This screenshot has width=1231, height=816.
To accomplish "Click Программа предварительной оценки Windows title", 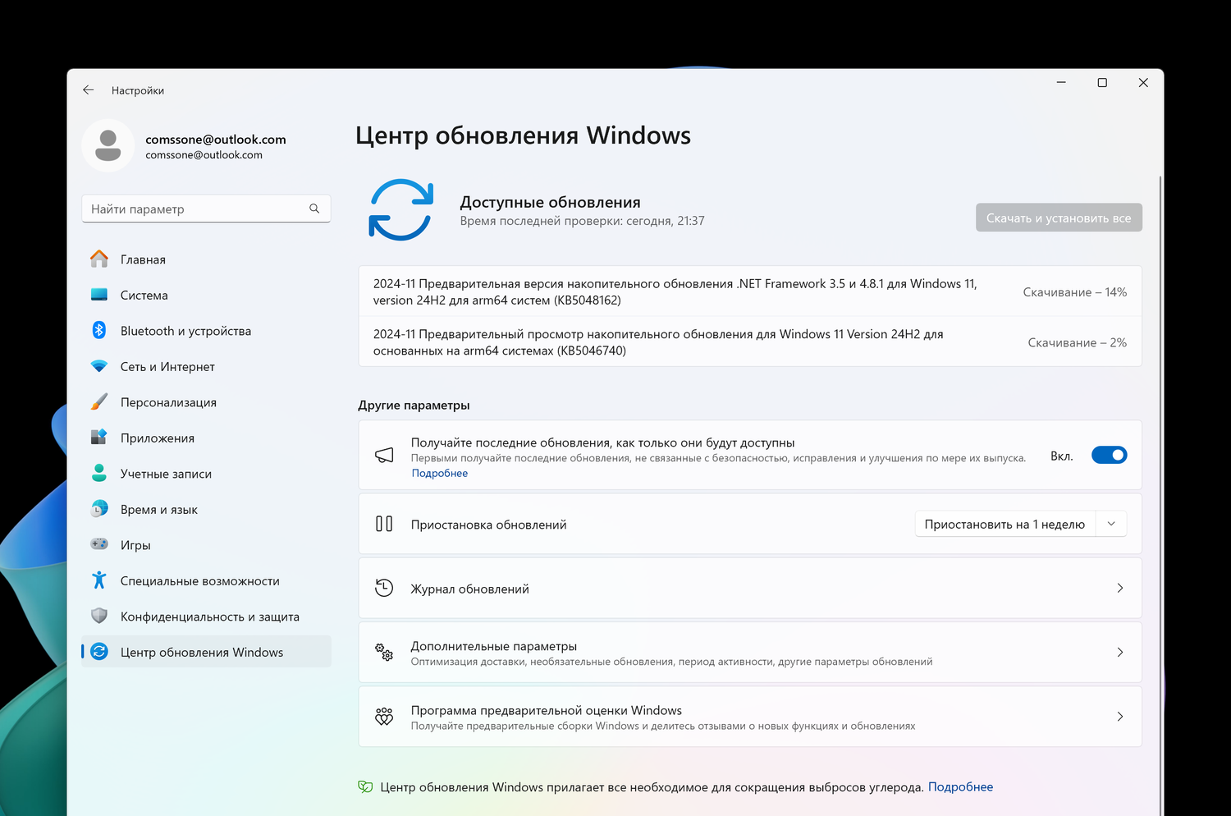I will 546,710.
